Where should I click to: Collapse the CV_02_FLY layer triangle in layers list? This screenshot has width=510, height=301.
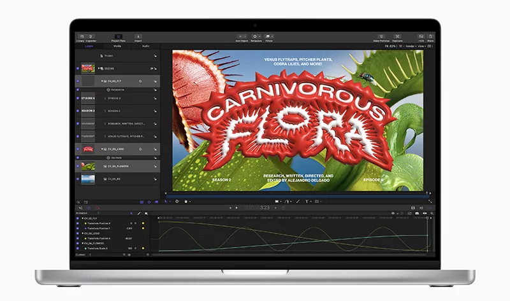[x=102, y=81]
